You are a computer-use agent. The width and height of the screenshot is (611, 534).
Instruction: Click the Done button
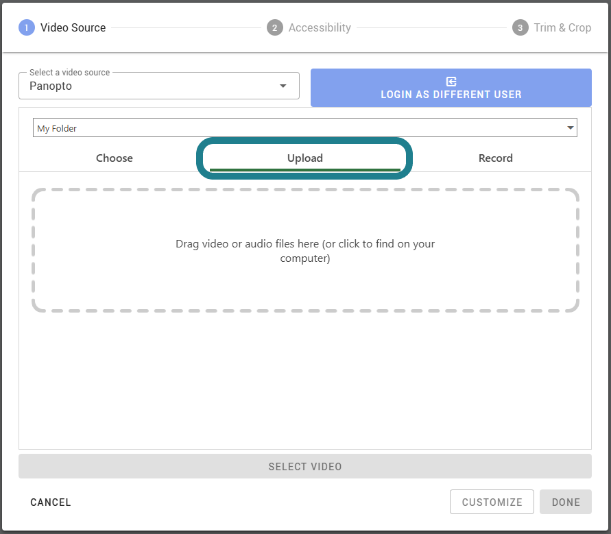pyautogui.click(x=566, y=502)
